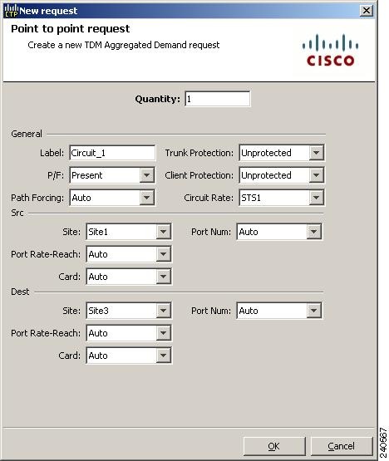Screen dimensions: 389x461
Task: Open the Src Port Num dropdown
Action: [279, 232]
